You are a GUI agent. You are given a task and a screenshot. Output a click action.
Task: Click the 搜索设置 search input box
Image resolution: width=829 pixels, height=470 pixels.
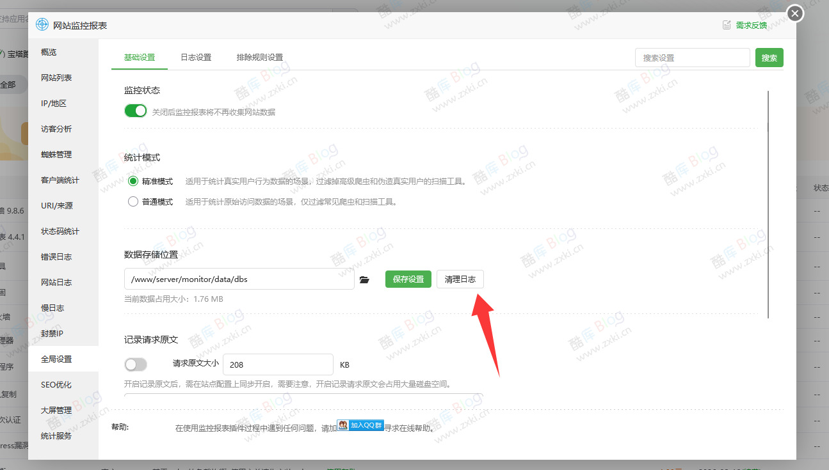pyautogui.click(x=692, y=57)
